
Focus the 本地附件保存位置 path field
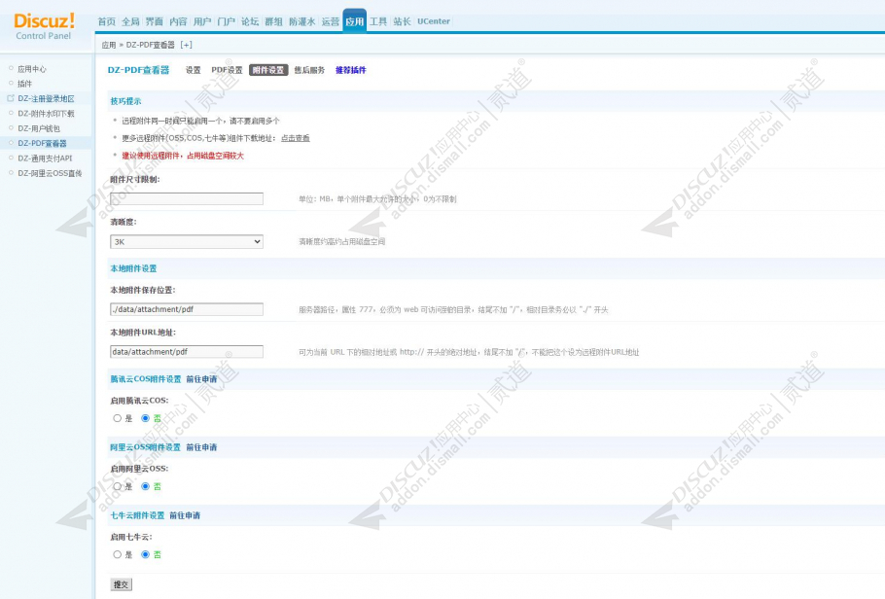pyautogui.click(x=187, y=309)
